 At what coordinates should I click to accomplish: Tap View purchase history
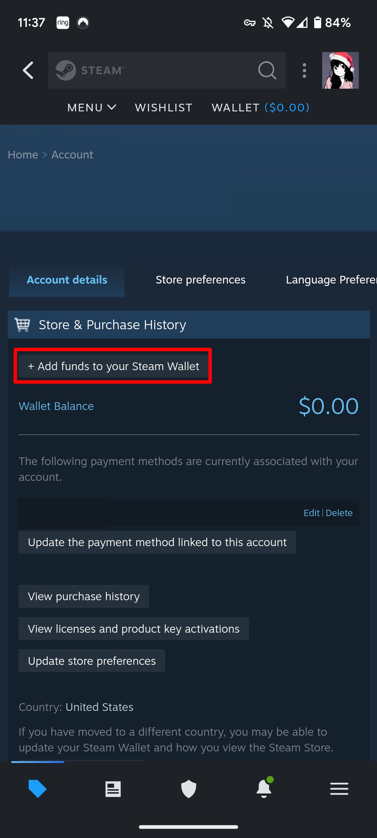click(83, 596)
